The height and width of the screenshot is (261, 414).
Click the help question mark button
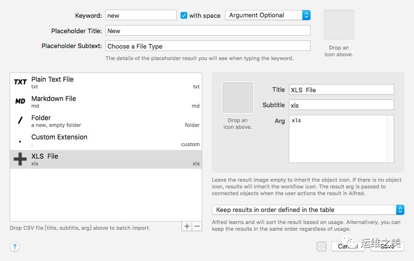(x=14, y=247)
